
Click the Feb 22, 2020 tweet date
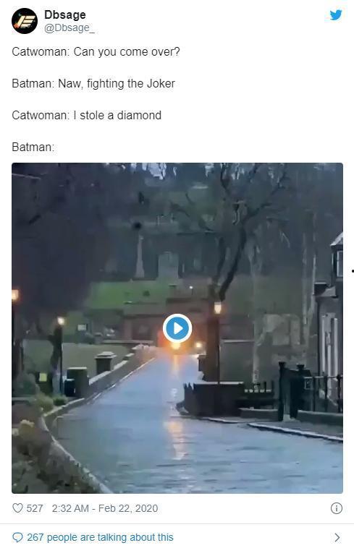[x=128, y=508]
